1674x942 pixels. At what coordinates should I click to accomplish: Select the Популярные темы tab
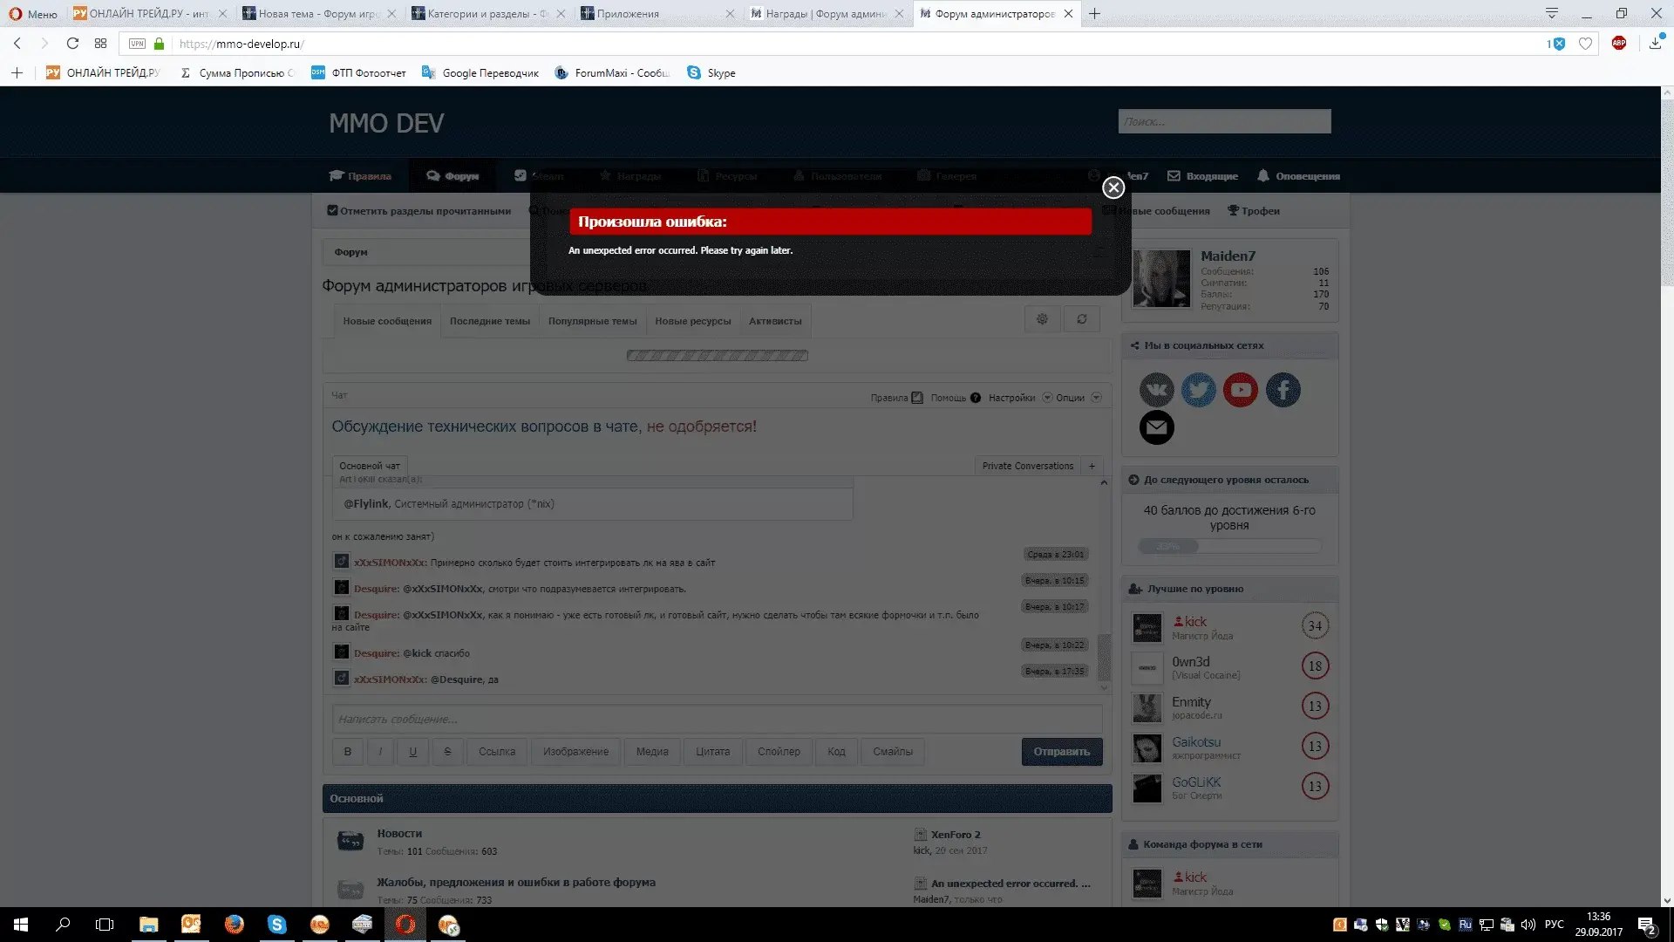point(592,321)
